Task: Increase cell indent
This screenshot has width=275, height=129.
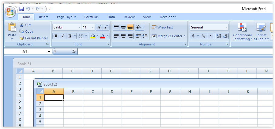Action: point(145,36)
